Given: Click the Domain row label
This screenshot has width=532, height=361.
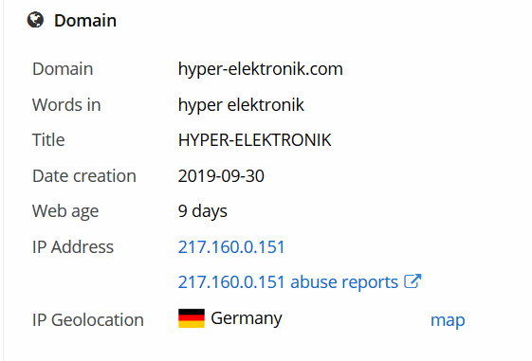Looking at the screenshot, I should click(x=63, y=69).
